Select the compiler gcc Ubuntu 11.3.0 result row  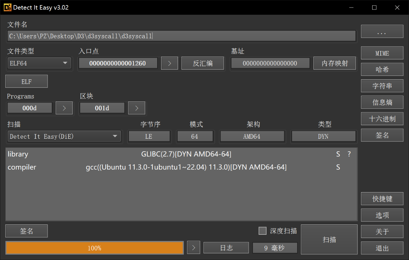[181, 167]
